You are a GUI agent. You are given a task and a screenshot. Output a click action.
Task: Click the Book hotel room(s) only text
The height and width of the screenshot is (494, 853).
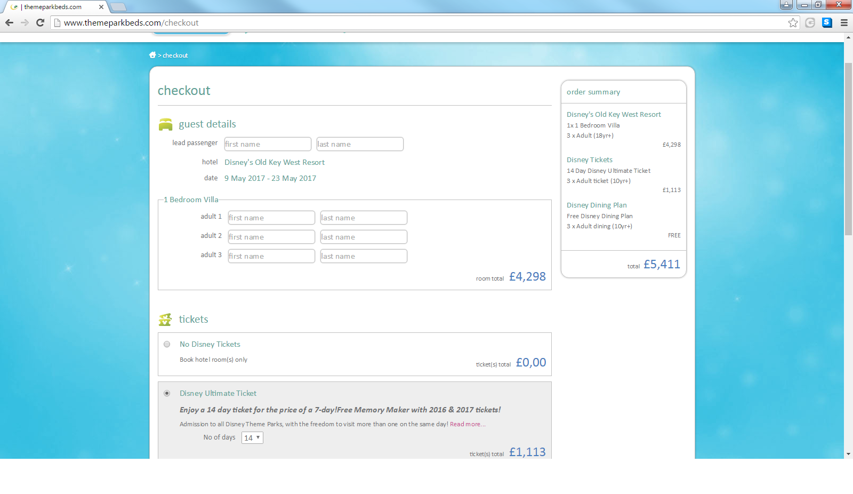[213, 360]
